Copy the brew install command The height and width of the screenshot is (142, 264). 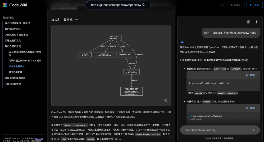[x=250, y=75]
